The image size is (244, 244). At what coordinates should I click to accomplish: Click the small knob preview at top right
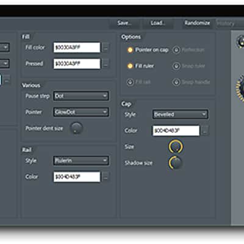click(241, 41)
